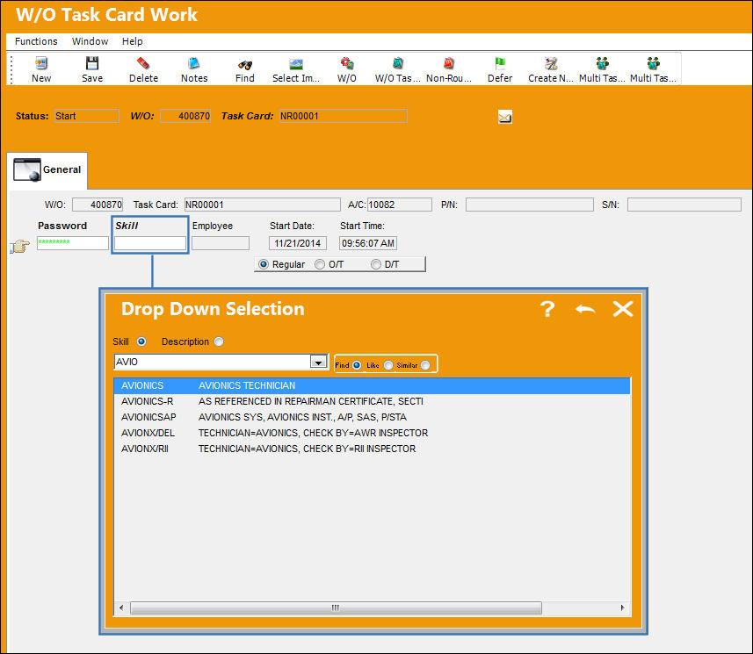Open the Functions menu

(x=36, y=41)
